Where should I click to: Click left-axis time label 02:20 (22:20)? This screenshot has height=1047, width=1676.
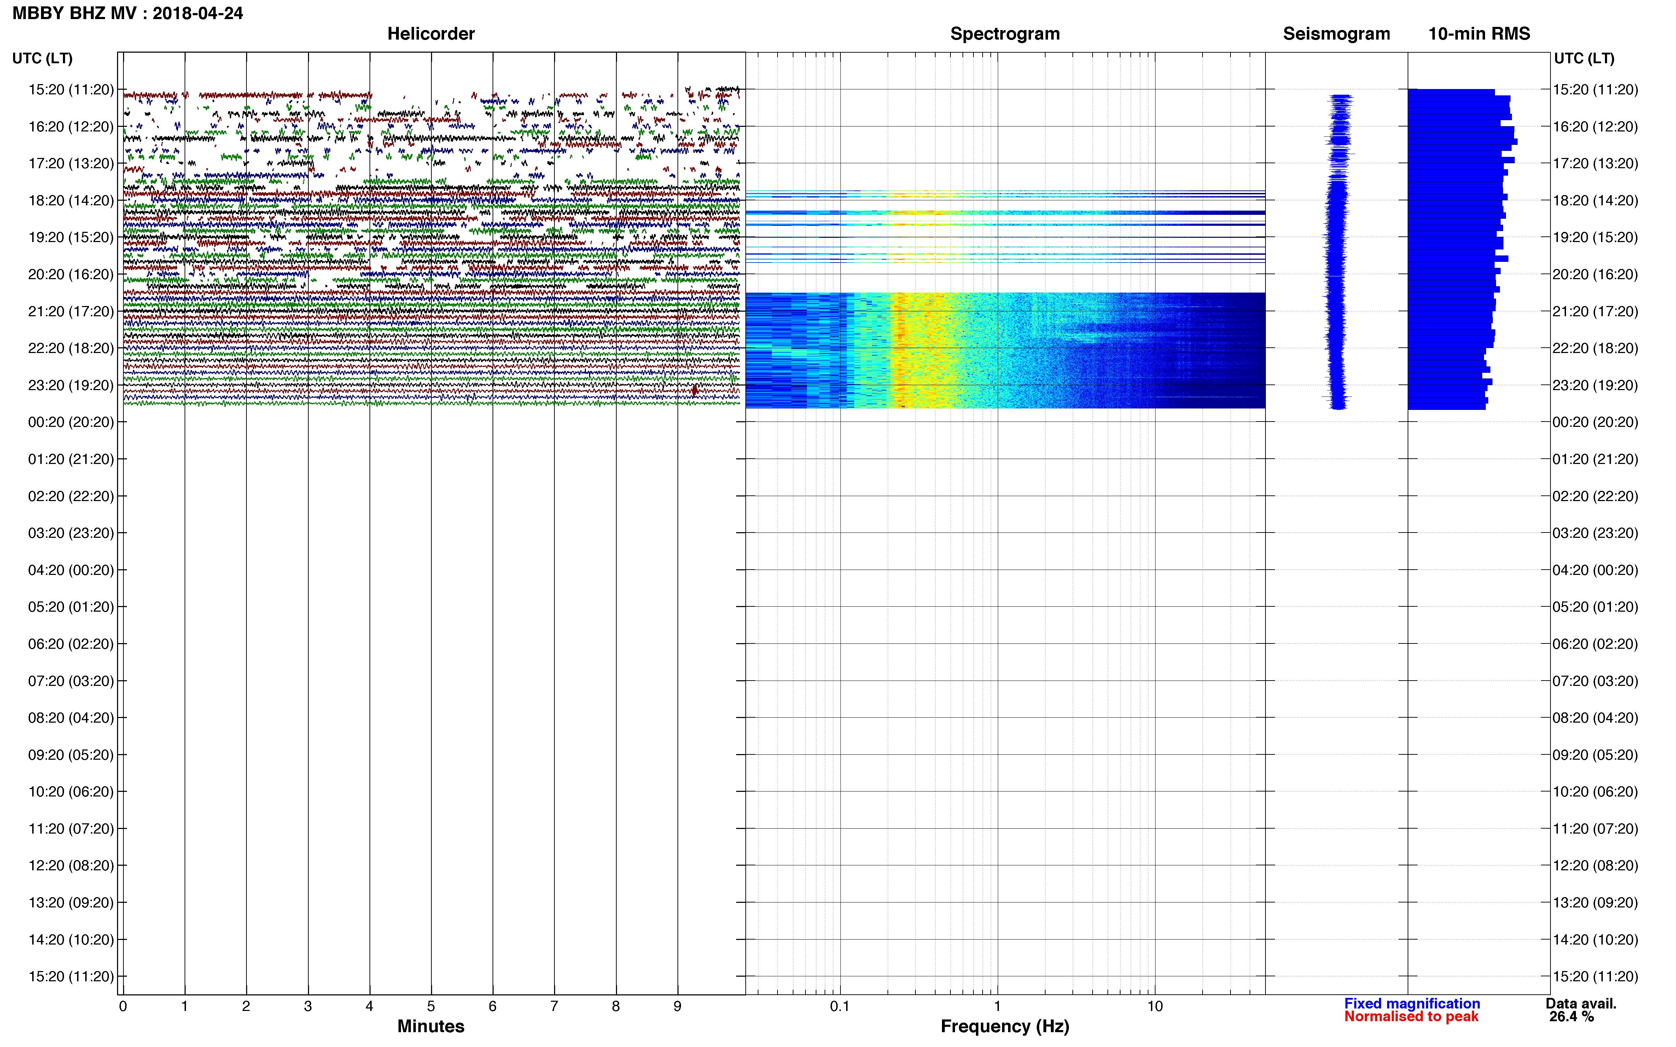click(x=71, y=496)
